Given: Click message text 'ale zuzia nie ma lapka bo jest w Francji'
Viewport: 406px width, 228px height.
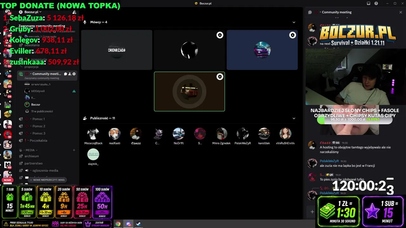Looking at the screenshot, I should 347,166.
